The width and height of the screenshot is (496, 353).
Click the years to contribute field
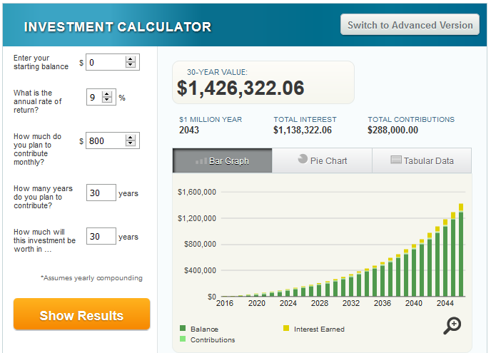(101, 193)
